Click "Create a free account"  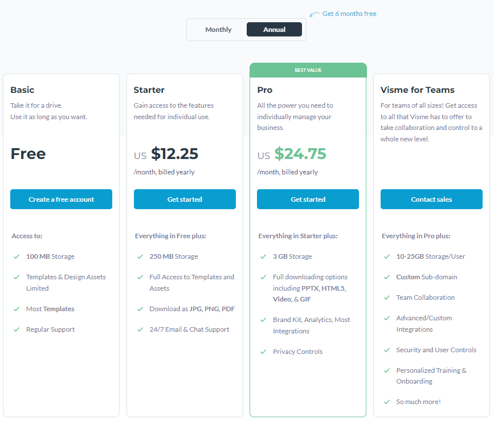coord(61,199)
